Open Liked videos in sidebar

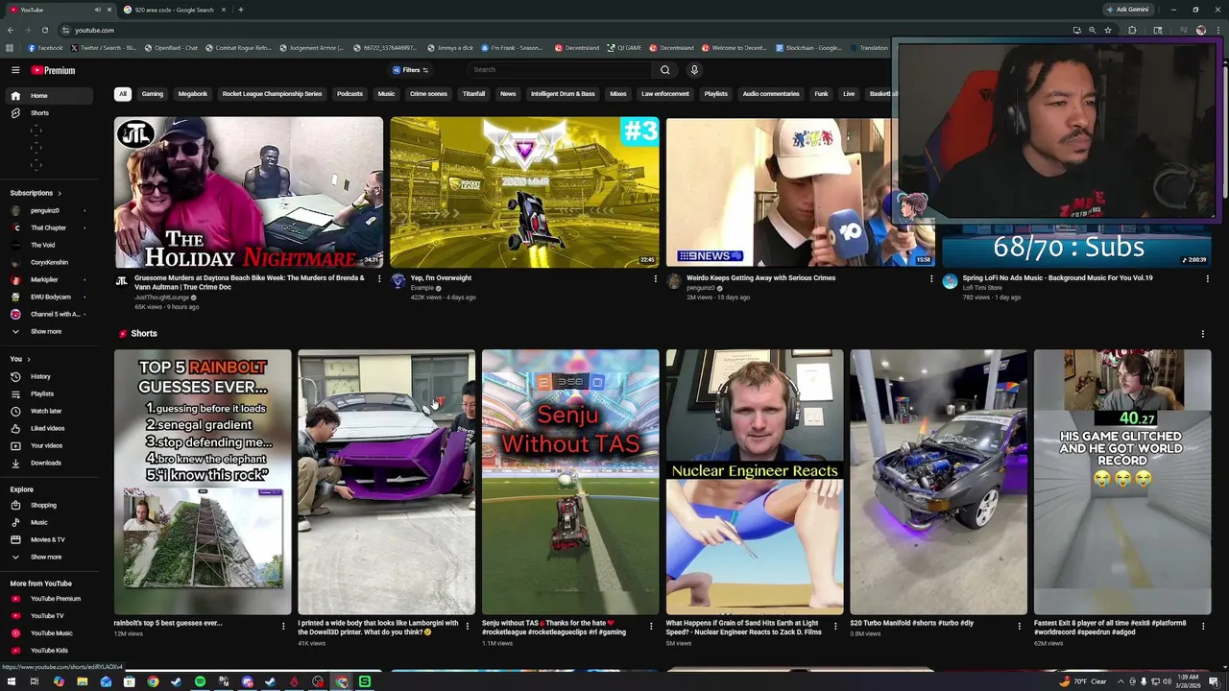[48, 428]
